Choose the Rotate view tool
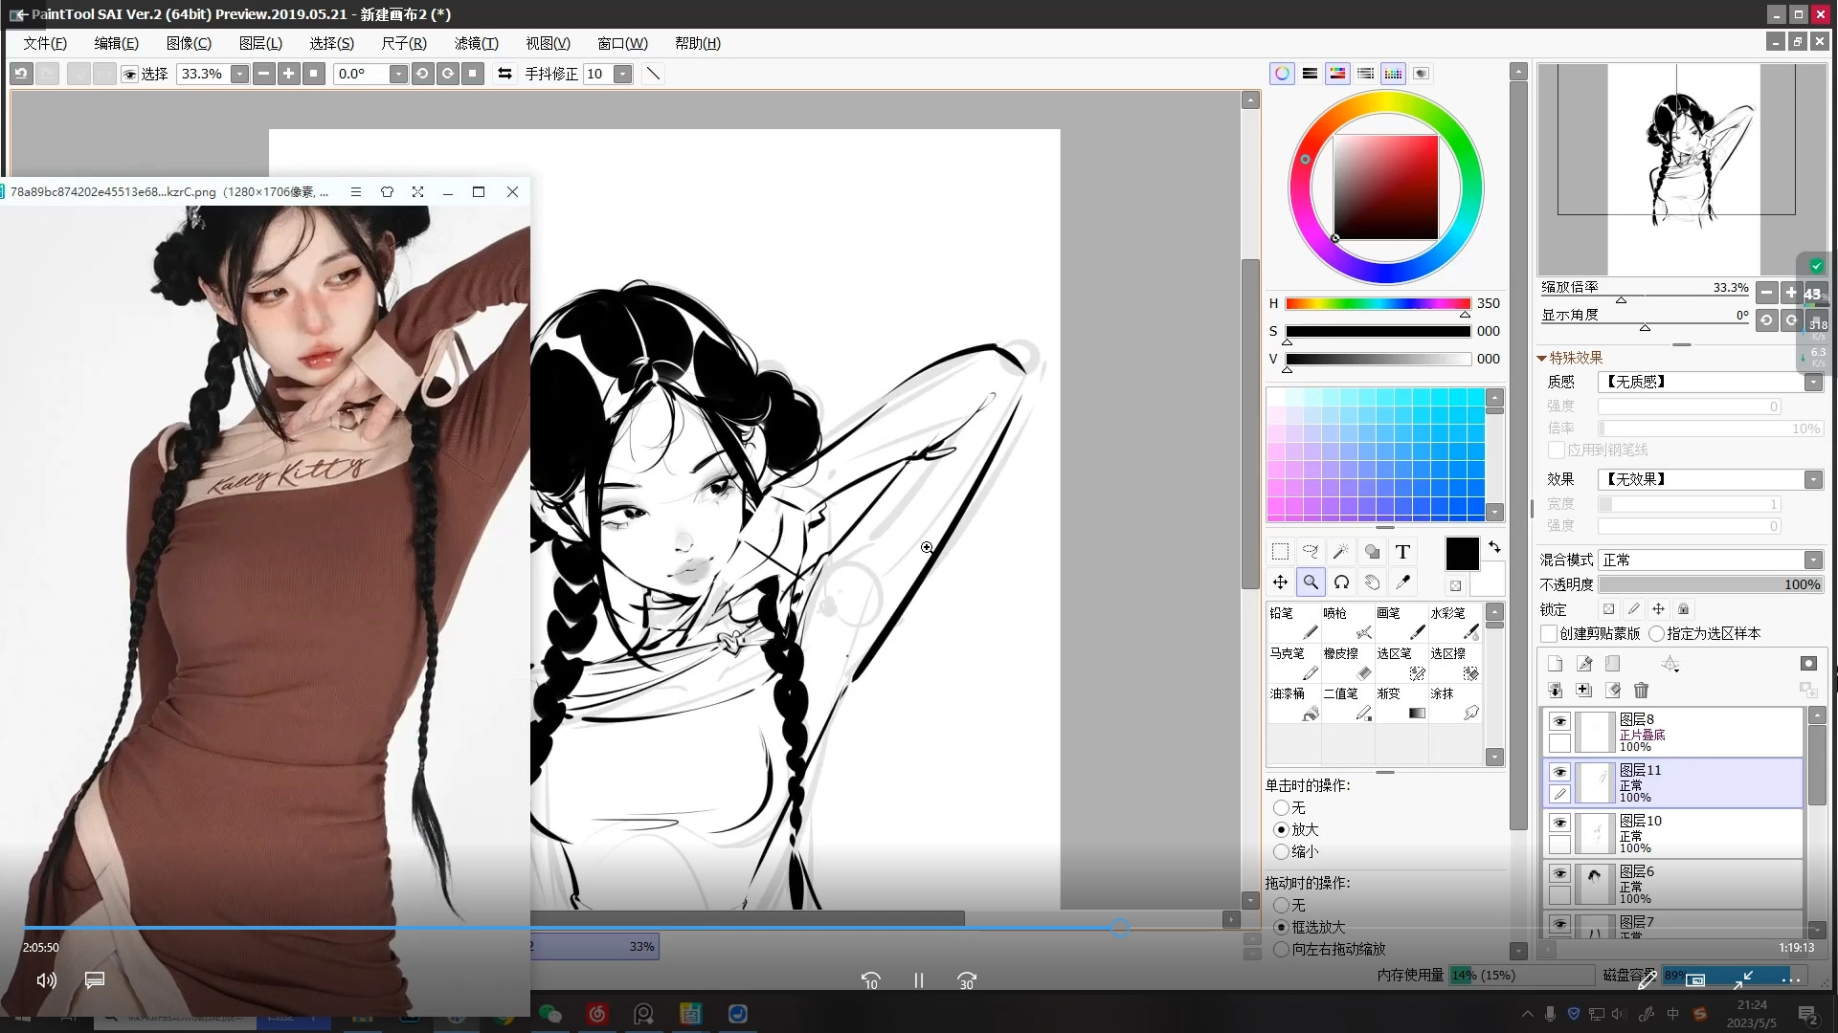Viewport: 1838px width, 1033px height. pyautogui.click(x=1341, y=582)
